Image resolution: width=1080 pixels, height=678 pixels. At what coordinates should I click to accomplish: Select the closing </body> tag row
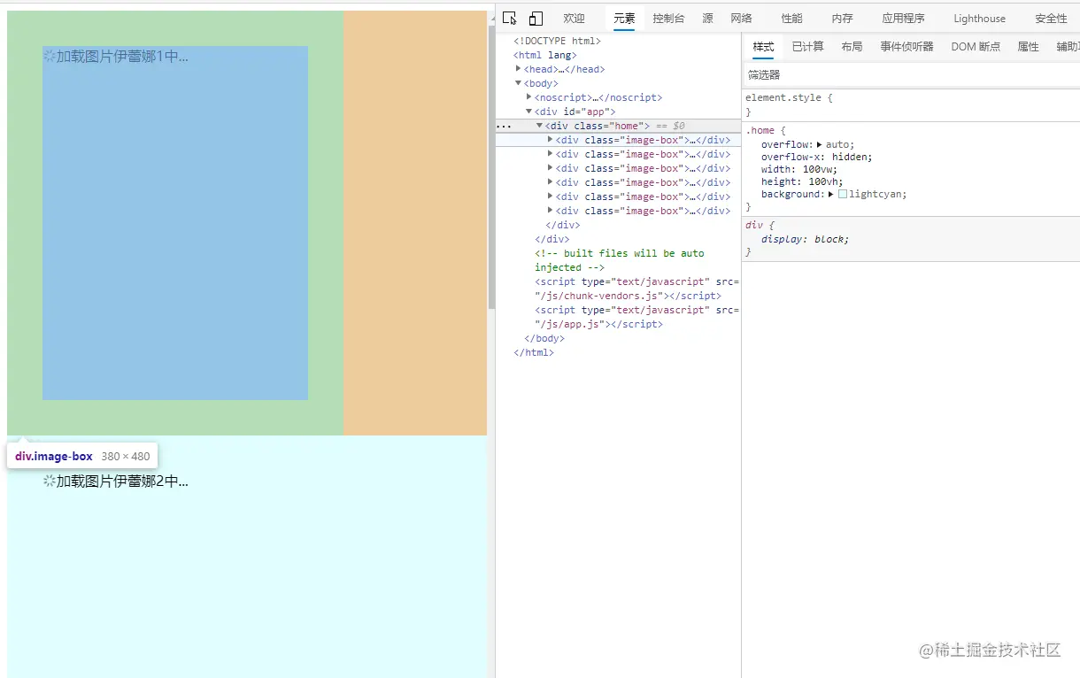pyautogui.click(x=544, y=338)
